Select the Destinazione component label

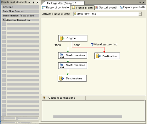click(74, 78)
